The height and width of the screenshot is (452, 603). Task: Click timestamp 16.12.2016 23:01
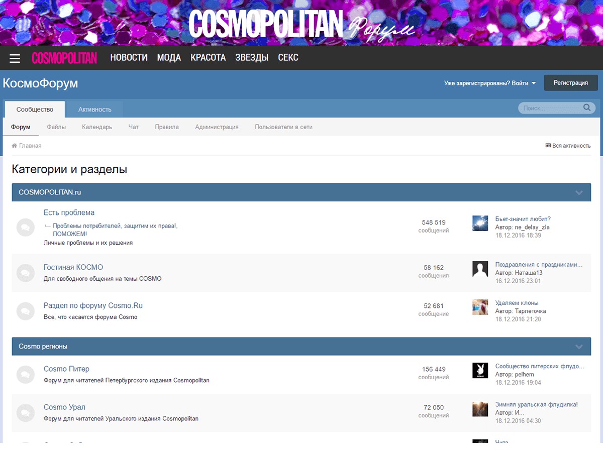pos(518,281)
